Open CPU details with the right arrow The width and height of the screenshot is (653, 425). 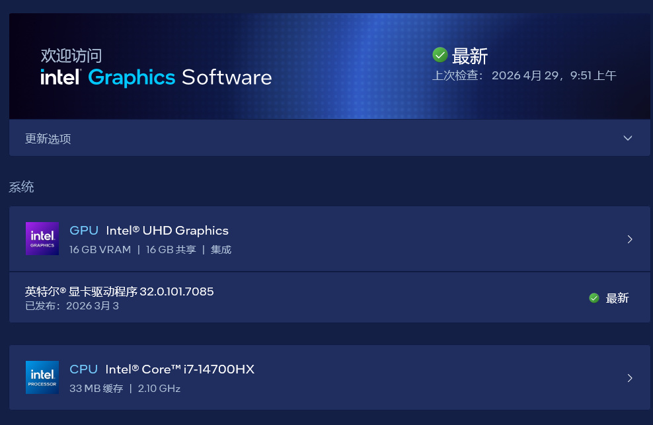pos(630,378)
